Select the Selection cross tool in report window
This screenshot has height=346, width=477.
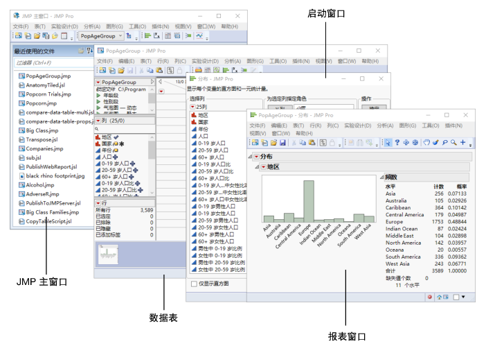coord(406,143)
